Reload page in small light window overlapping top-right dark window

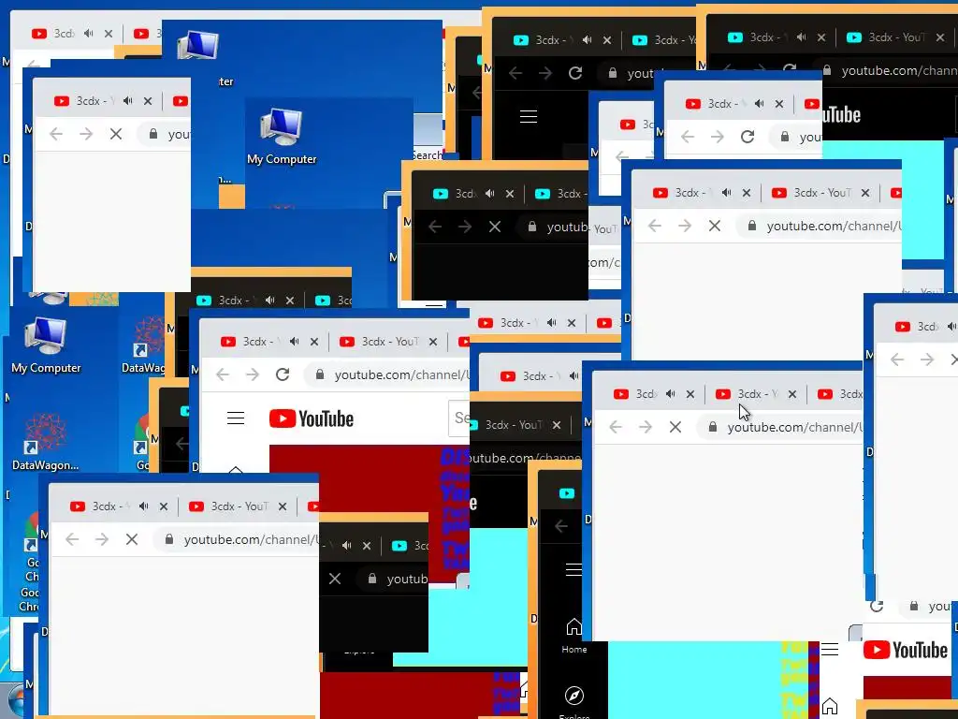click(748, 137)
